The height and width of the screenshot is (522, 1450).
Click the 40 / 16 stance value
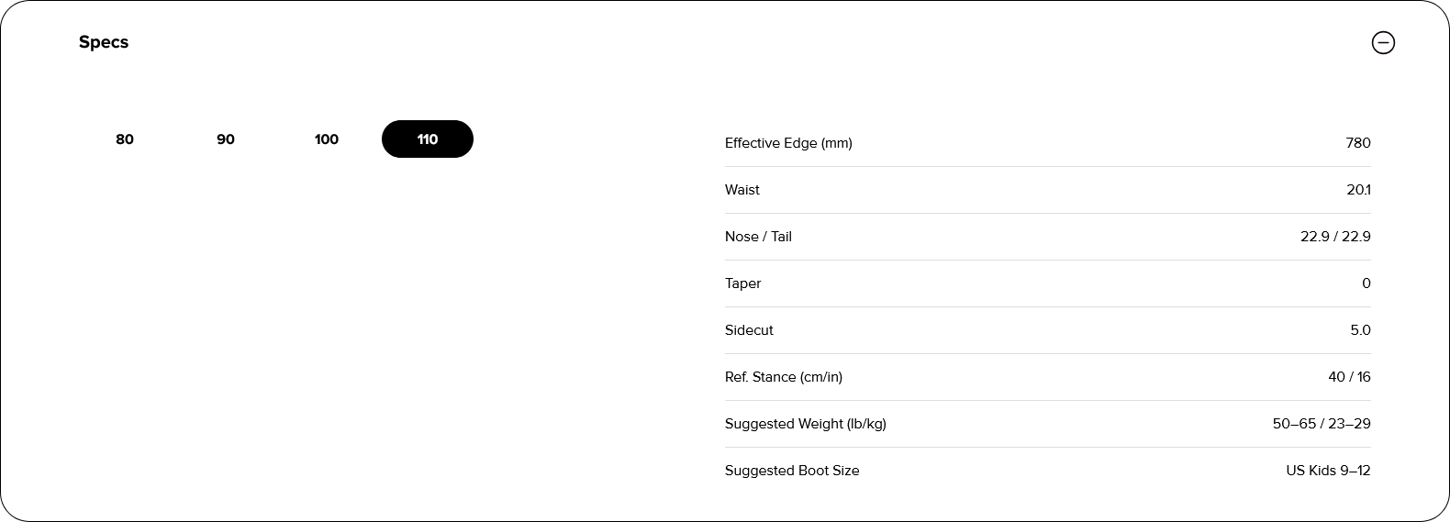click(x=1348, y=377)
